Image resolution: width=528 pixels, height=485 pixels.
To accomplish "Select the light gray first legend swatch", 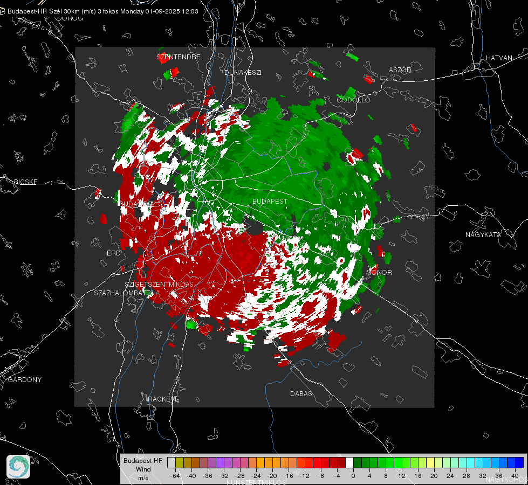I will tap(171, 462).
